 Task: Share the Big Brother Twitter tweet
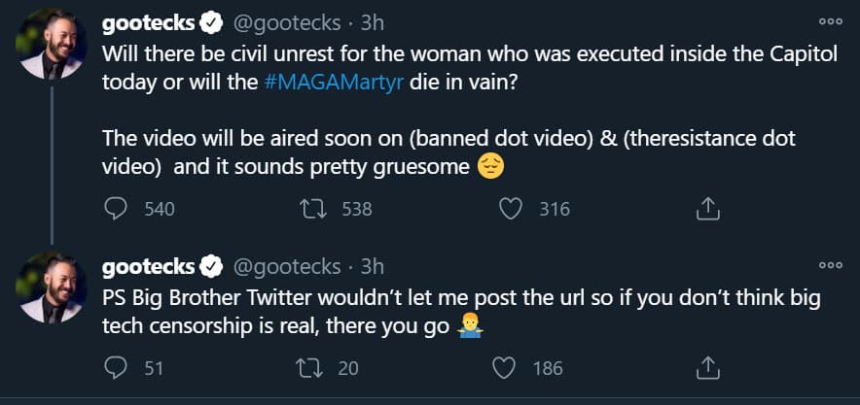click(x=709, y=368)
